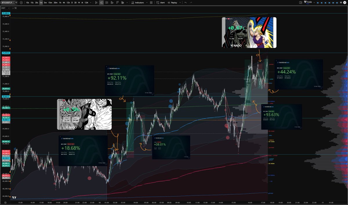This screenshot has width=348, height=205.
Task: Open the user profile avatar
Action: (345, 2)
